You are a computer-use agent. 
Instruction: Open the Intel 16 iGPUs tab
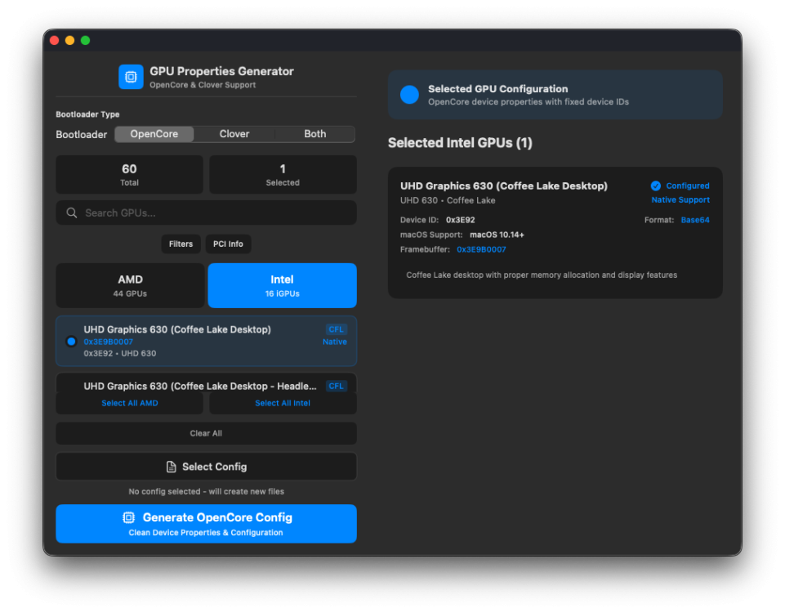[283, 285]
